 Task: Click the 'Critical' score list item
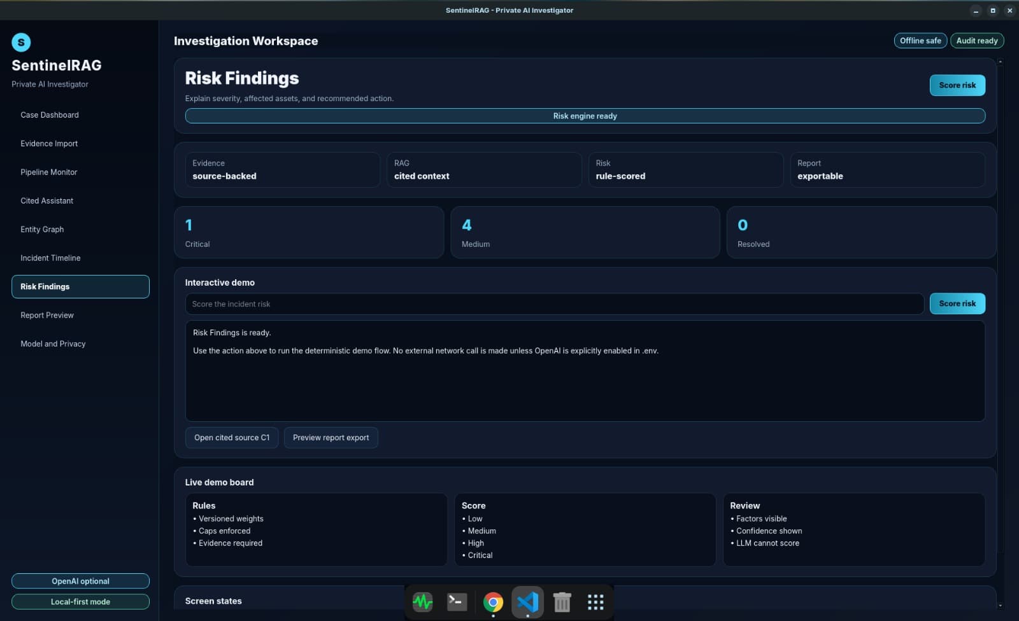pyautogui.click(x=477, y=555)
